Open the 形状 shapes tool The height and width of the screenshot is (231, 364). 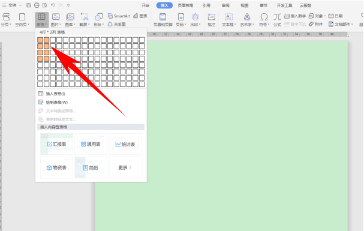[99, 20]
